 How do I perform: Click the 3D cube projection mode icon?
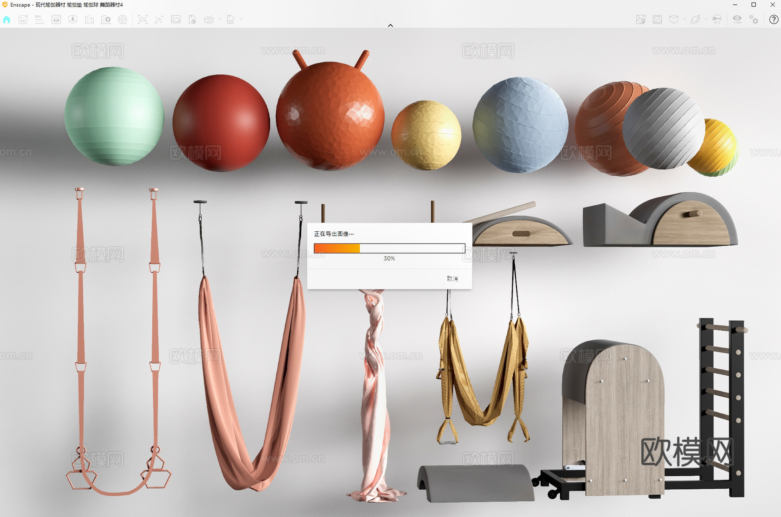click(x=674, y=20)
